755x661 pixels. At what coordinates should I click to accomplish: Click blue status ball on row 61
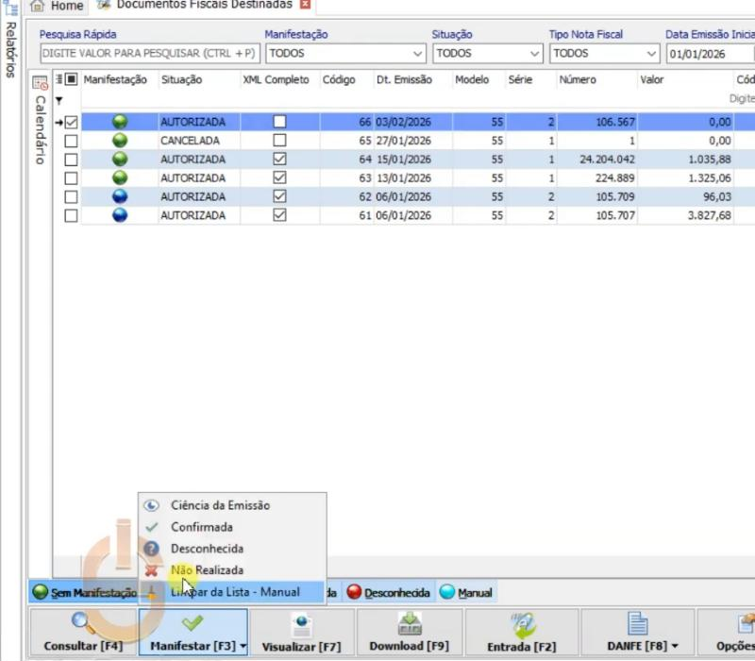coord(120,215)
